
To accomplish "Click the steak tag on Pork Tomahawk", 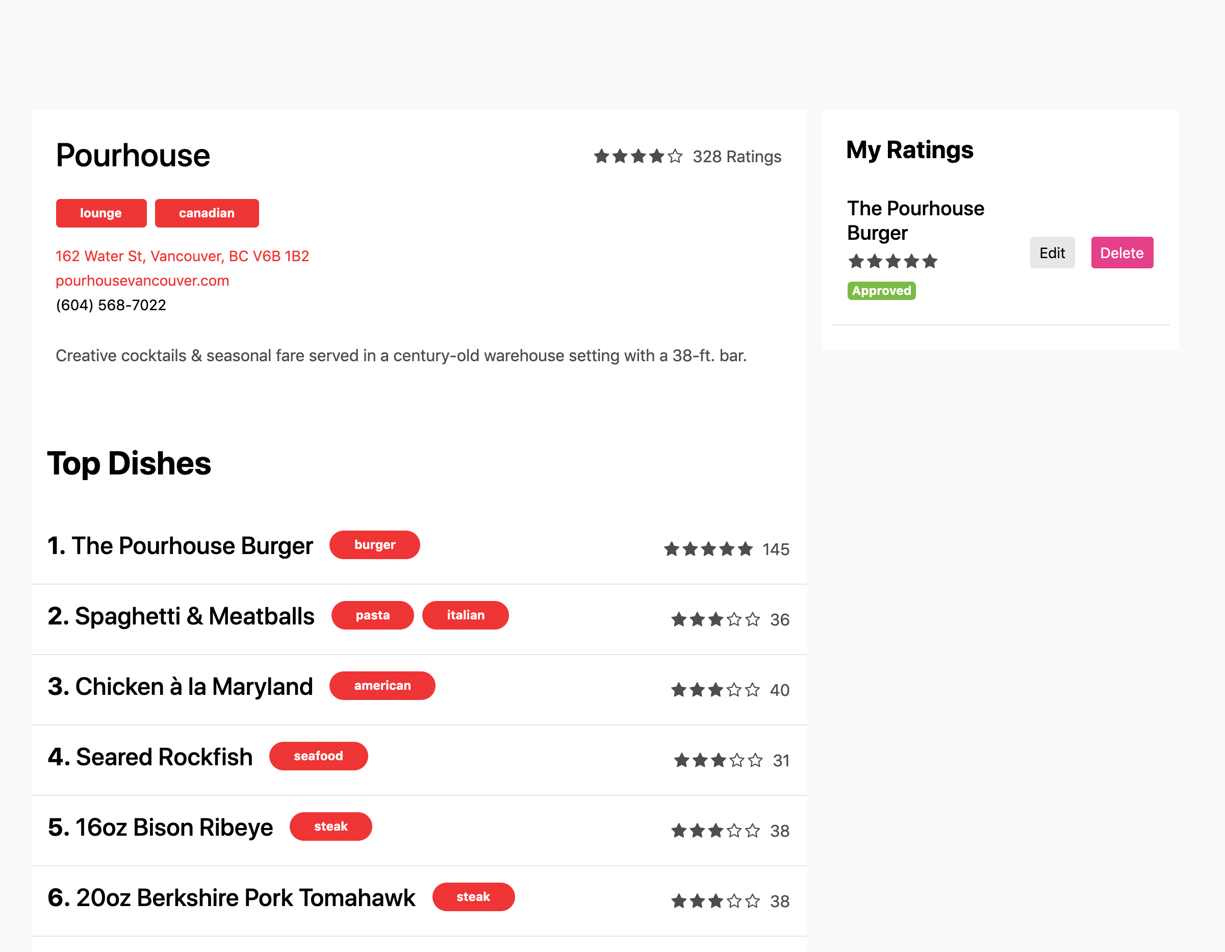I will click(x=473, y=897).
